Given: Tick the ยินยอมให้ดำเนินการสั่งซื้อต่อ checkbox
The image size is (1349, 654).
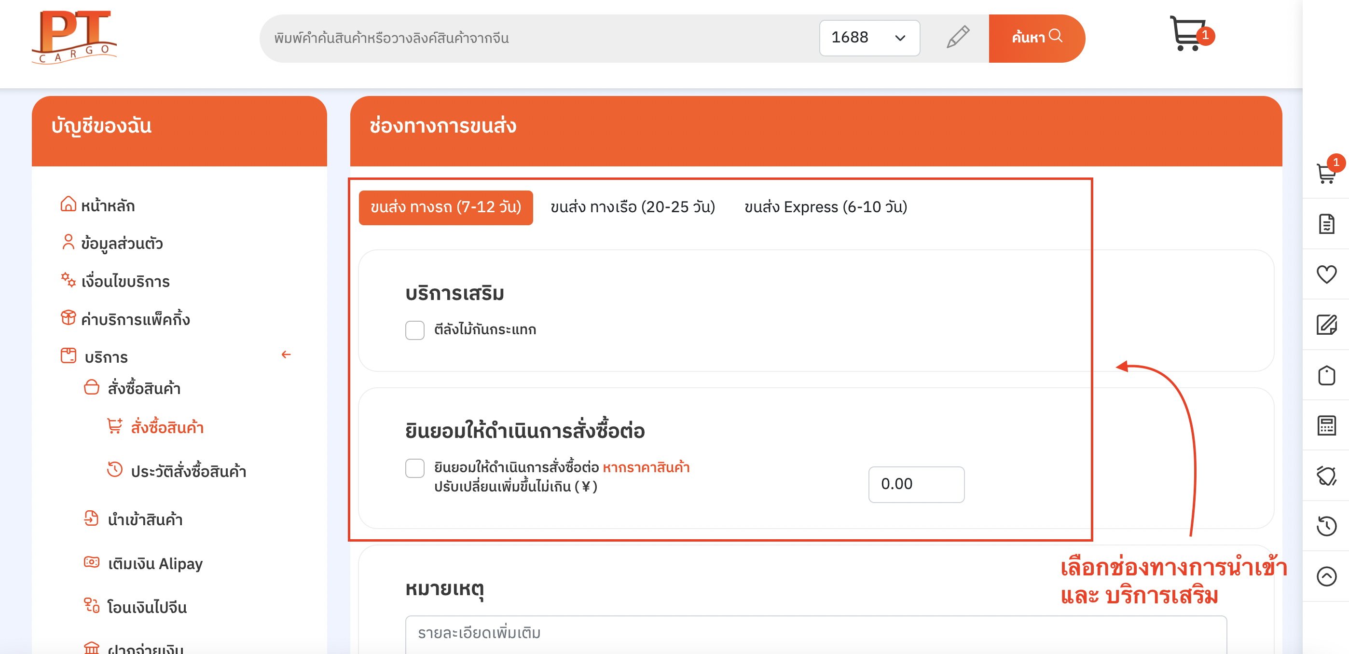Looking at the screenshot, I should tap(415, 468).
